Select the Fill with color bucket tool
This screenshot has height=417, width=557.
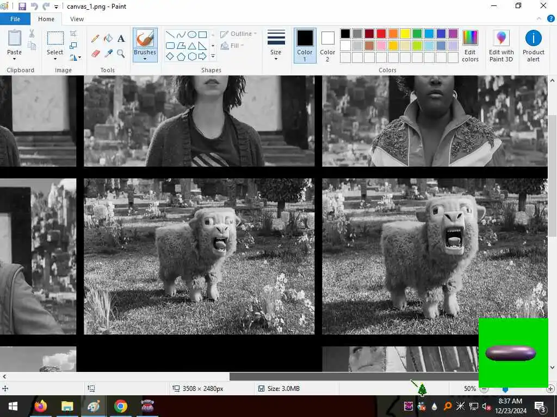108,39
